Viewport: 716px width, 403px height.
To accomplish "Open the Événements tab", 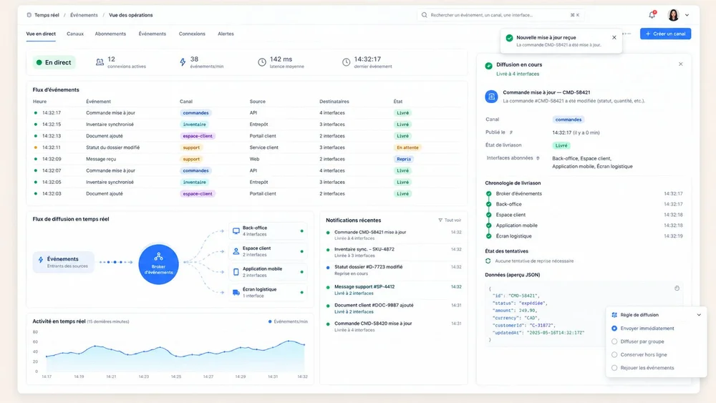I will (x=152, y=34).
